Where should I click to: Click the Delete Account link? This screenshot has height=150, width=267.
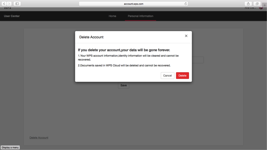pos(39,138)
